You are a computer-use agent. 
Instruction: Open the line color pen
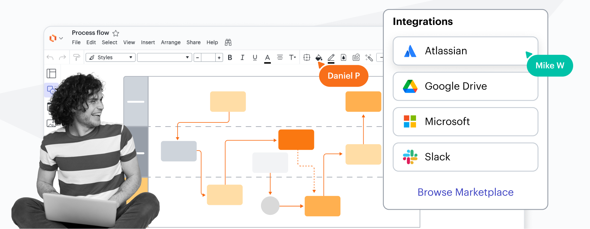pyautogui.click(x=331, y=58)
